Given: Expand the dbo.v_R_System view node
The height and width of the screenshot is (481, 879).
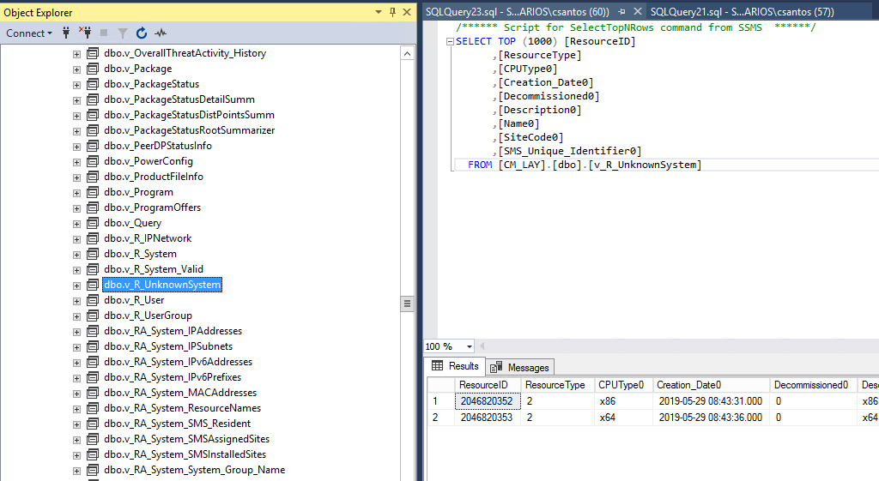Looking at the screenshot, I should coord(76,254).
